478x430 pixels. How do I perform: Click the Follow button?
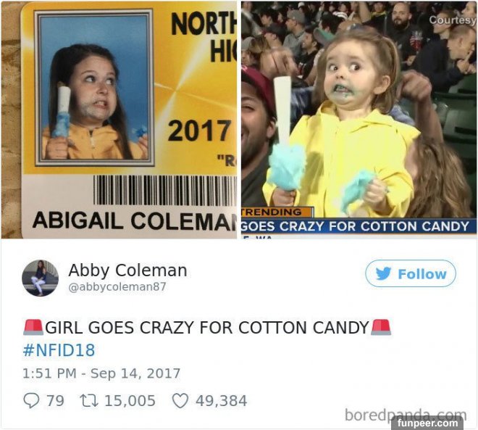[411, 273]
